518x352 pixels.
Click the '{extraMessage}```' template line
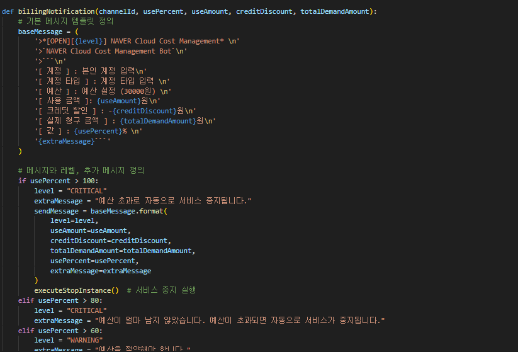[72, 142]
